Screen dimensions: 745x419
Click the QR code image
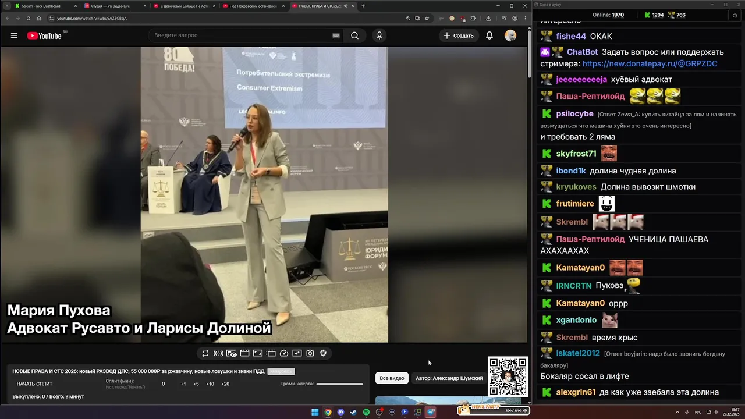[x=508, y=377]
